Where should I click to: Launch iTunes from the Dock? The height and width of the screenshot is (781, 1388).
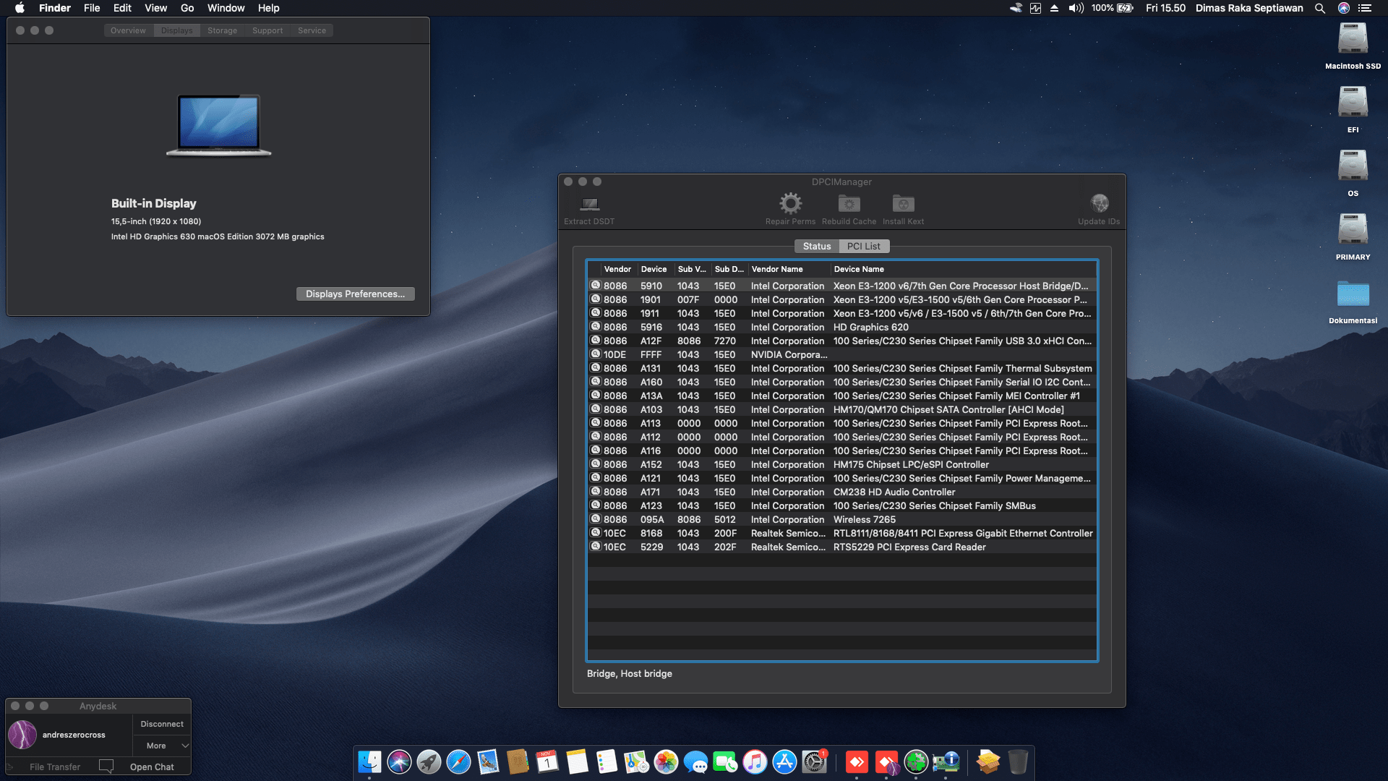[x=755, y=761]
